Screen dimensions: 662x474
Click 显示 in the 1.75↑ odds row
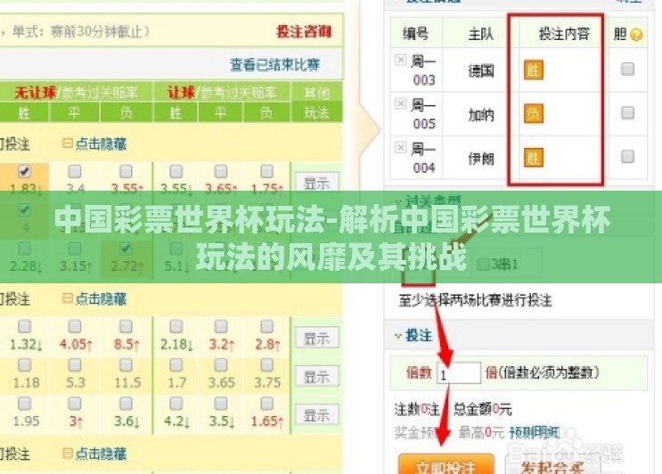click(x=316, y=184)
